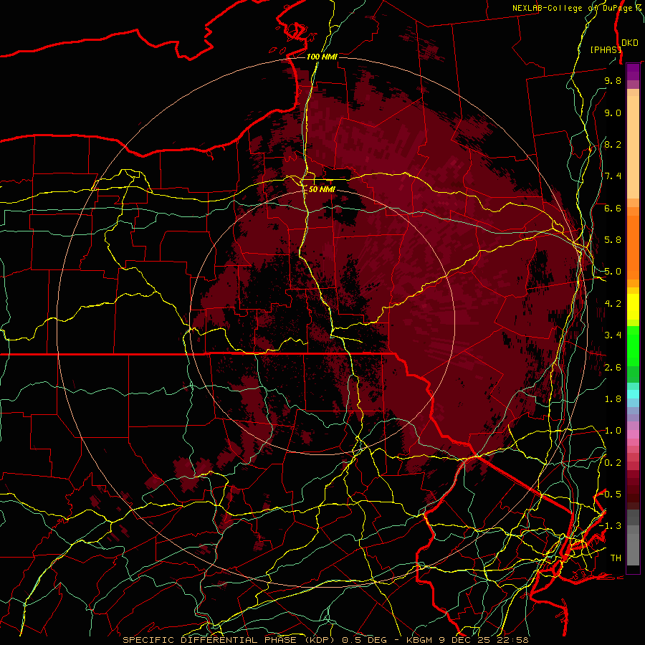Pick the pink segment of the color bar
Screen dimensions: 645x645
[633, 434]
